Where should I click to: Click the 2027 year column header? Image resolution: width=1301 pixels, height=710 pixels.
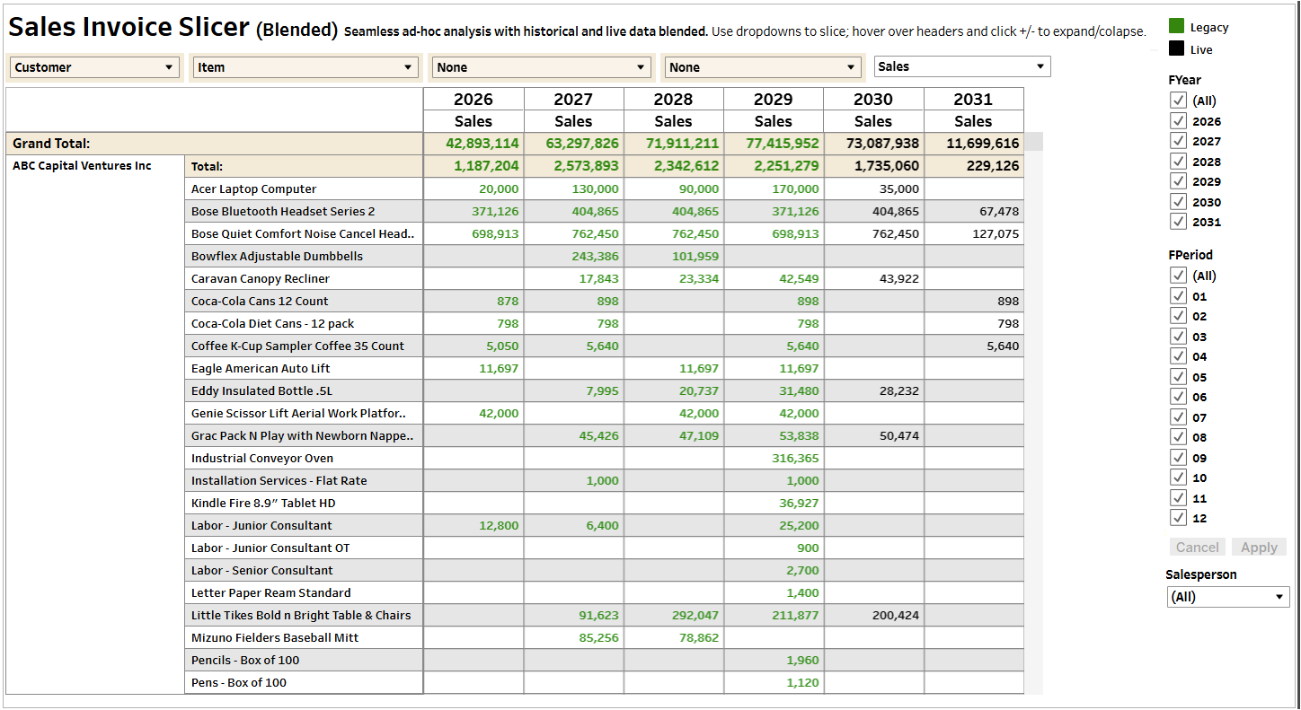(x=573, y=100)
